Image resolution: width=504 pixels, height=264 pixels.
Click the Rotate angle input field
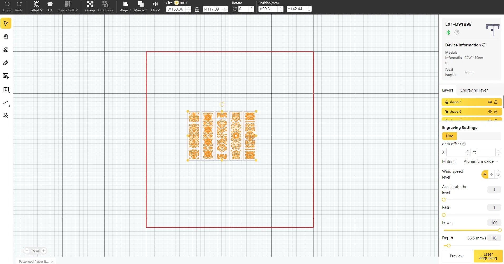coord(243,9)
